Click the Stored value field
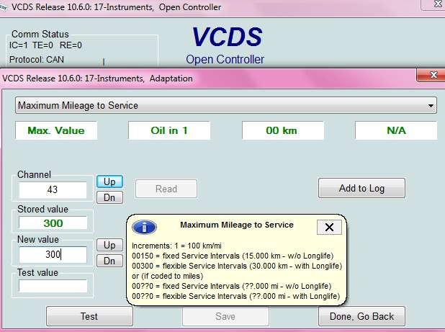 tap(53, 223)
